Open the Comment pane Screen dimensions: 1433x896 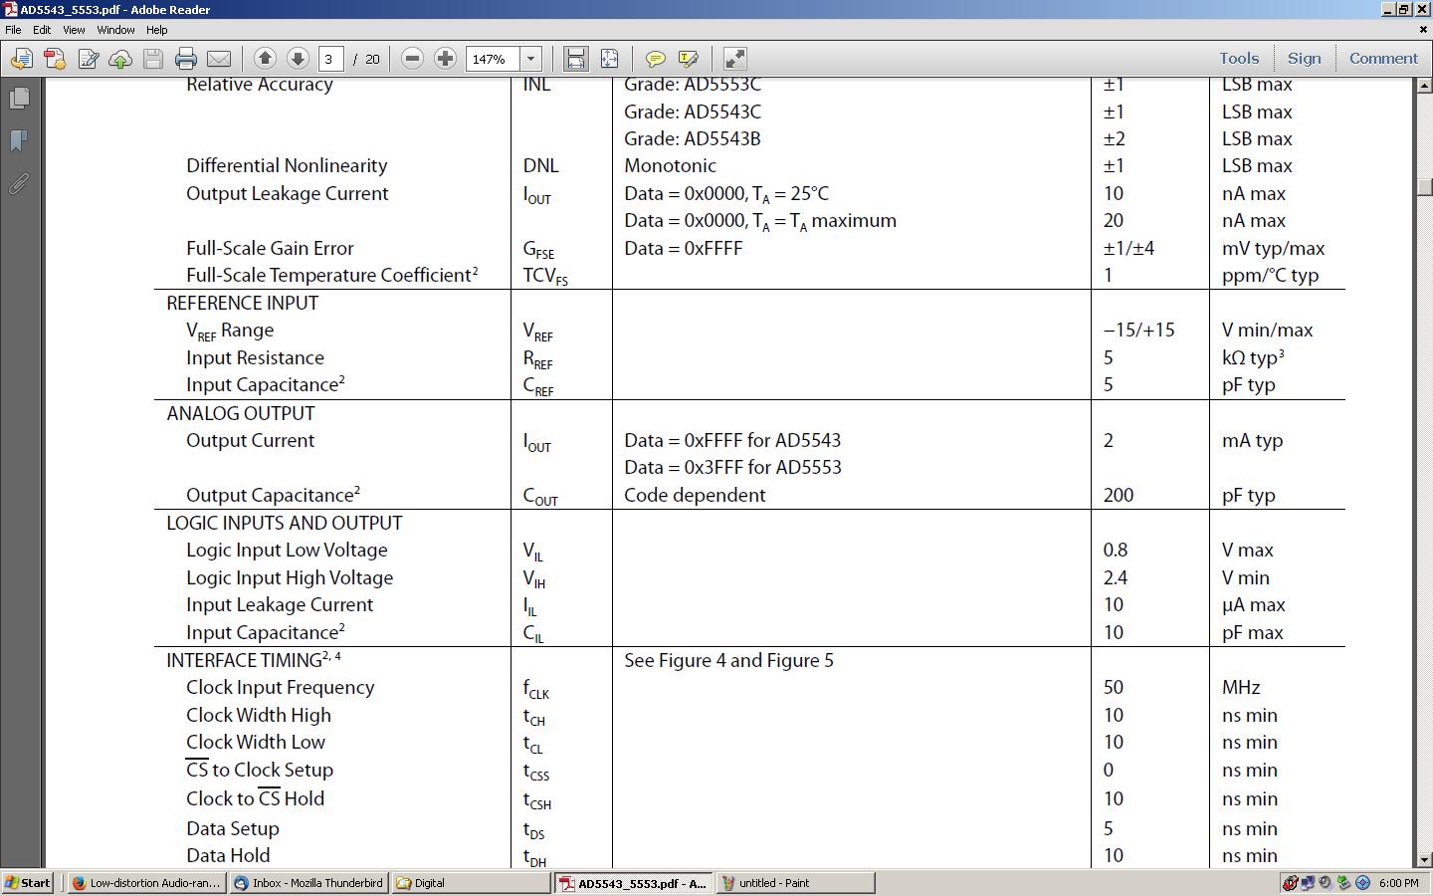coord(1383,59)
